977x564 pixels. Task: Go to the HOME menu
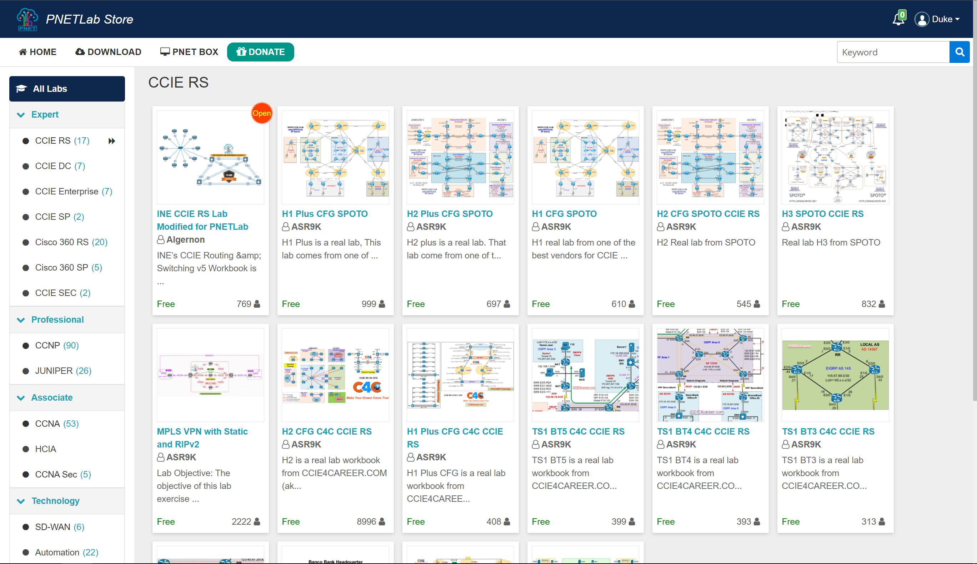coord(37,52)
